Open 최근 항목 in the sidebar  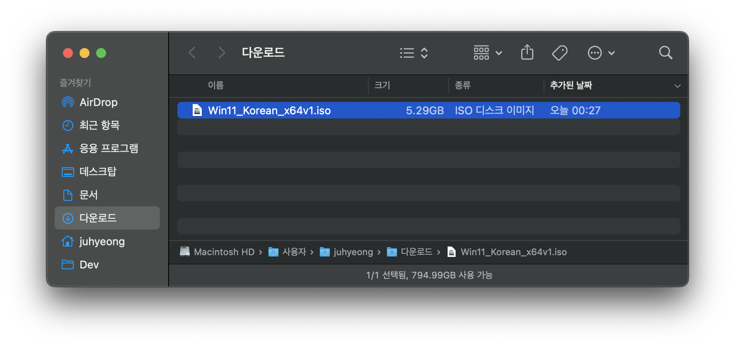point(107,125)
